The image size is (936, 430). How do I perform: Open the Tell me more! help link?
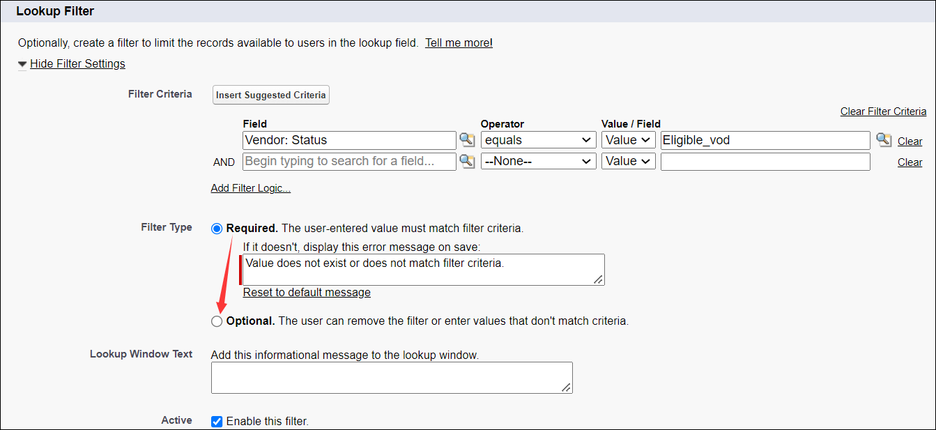pyautogui.click(x=459, y=43)
